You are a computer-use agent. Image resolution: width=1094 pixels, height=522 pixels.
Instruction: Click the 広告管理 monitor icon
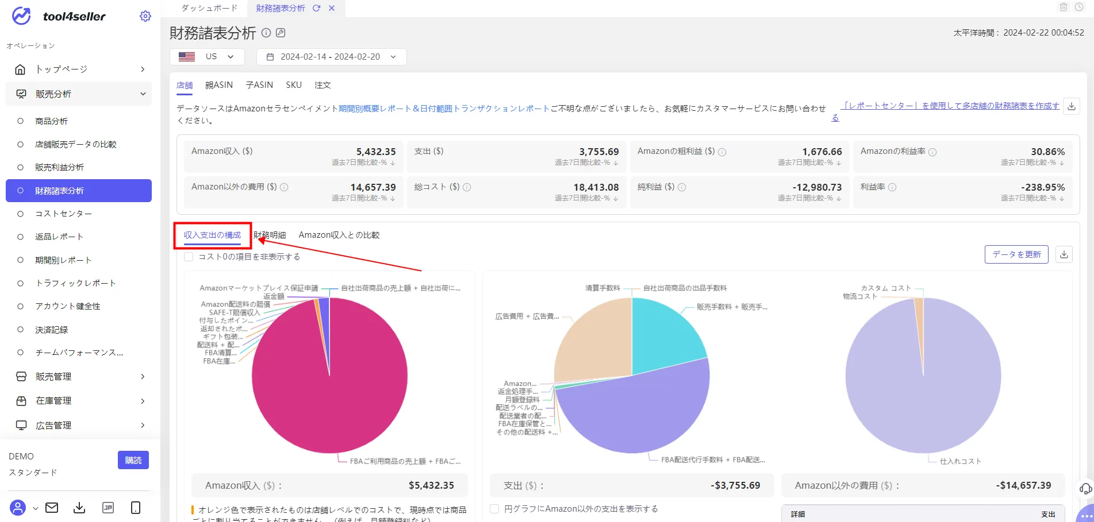pos(21,426)
